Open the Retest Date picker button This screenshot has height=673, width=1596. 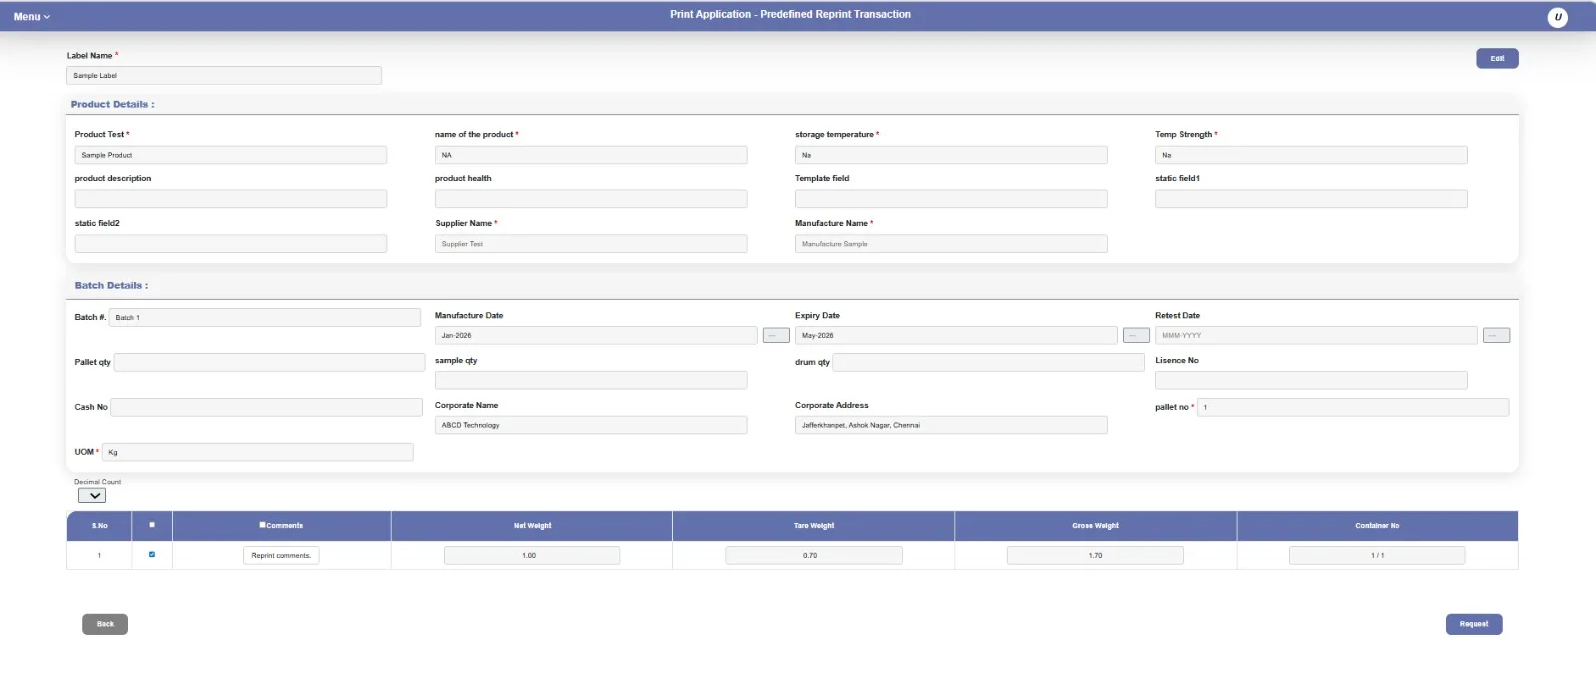click(x=1496, y=336)
